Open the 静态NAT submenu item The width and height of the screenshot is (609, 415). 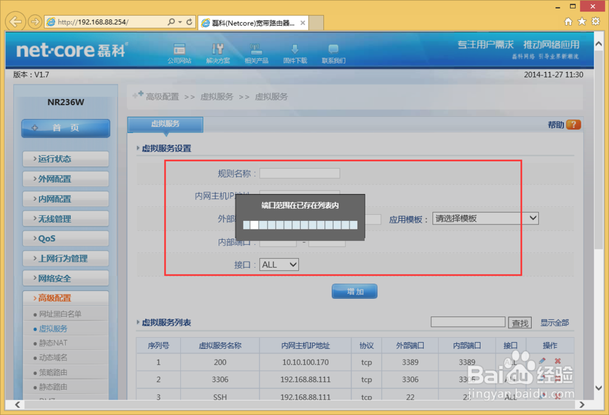tap(53, 343)
